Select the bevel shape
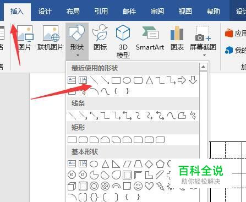Screen dimensions: 246x202 tap(83, 186)
